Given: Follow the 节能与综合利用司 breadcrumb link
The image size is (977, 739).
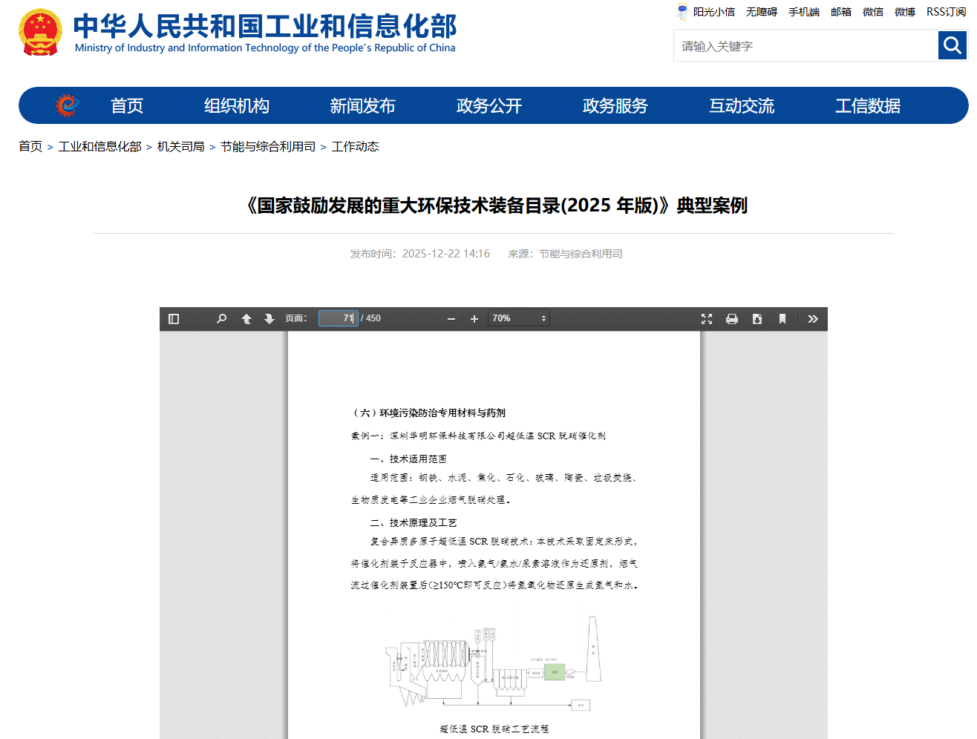Looking at the screenshot, I should [268, 147].
